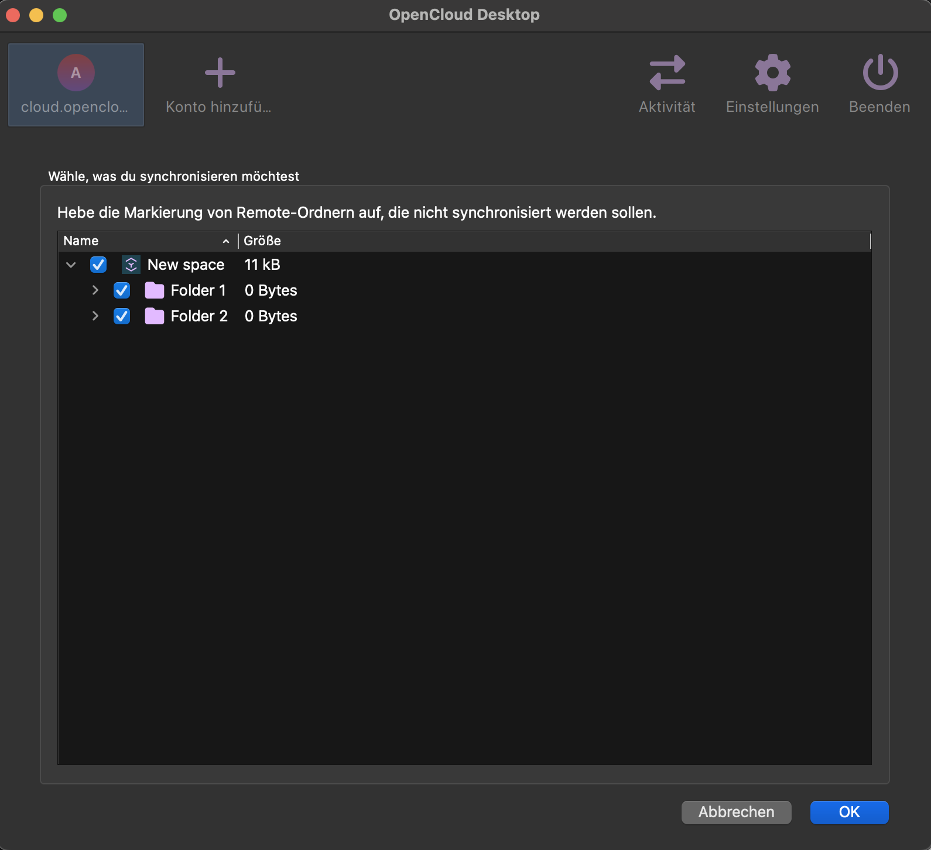Click the Folder 2 size 0 Bytes
This screenshot has height=850, width=931.
pos(271,316)
